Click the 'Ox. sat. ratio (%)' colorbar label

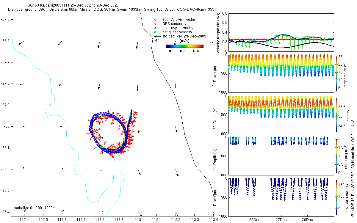pyautogui.click(x=347, y=197)
